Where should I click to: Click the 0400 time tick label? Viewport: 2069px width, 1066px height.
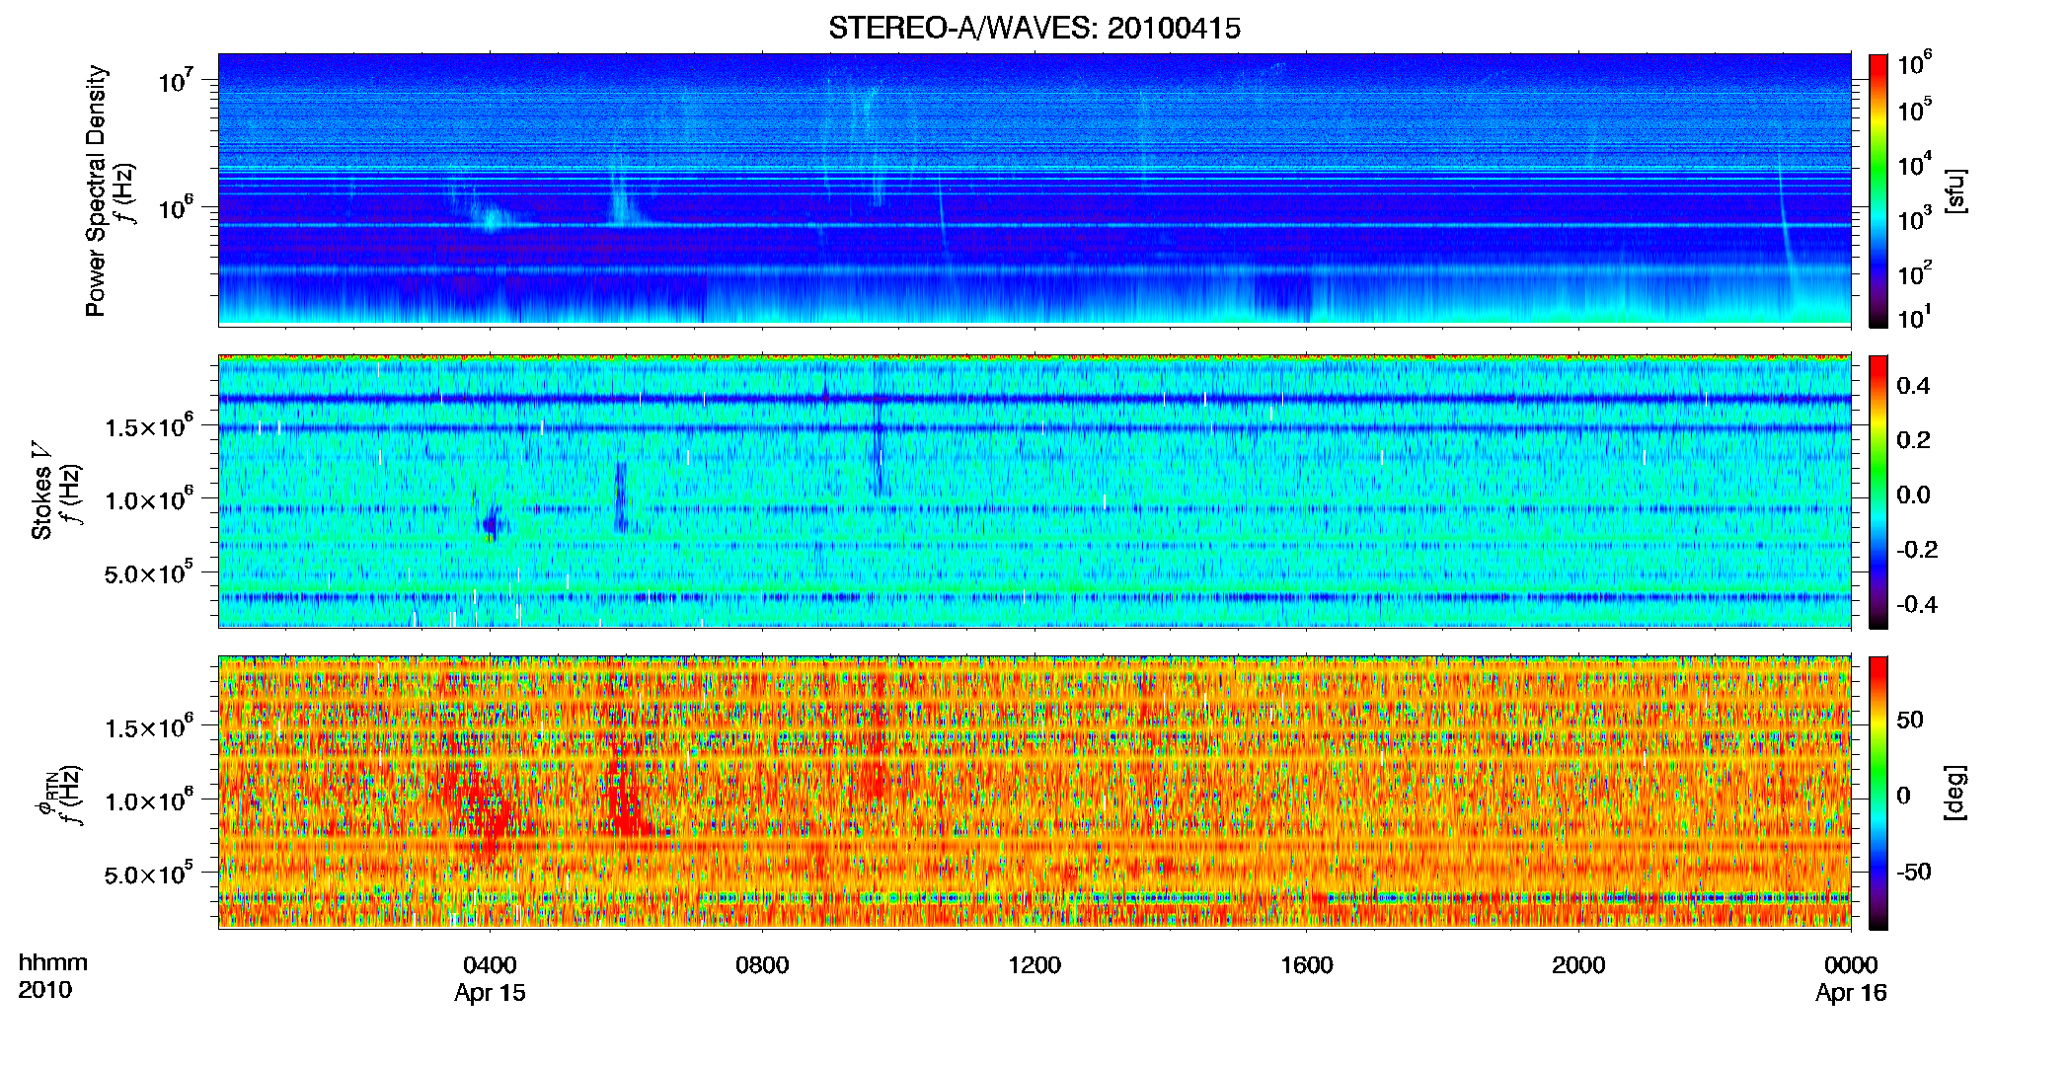(490, 965)
